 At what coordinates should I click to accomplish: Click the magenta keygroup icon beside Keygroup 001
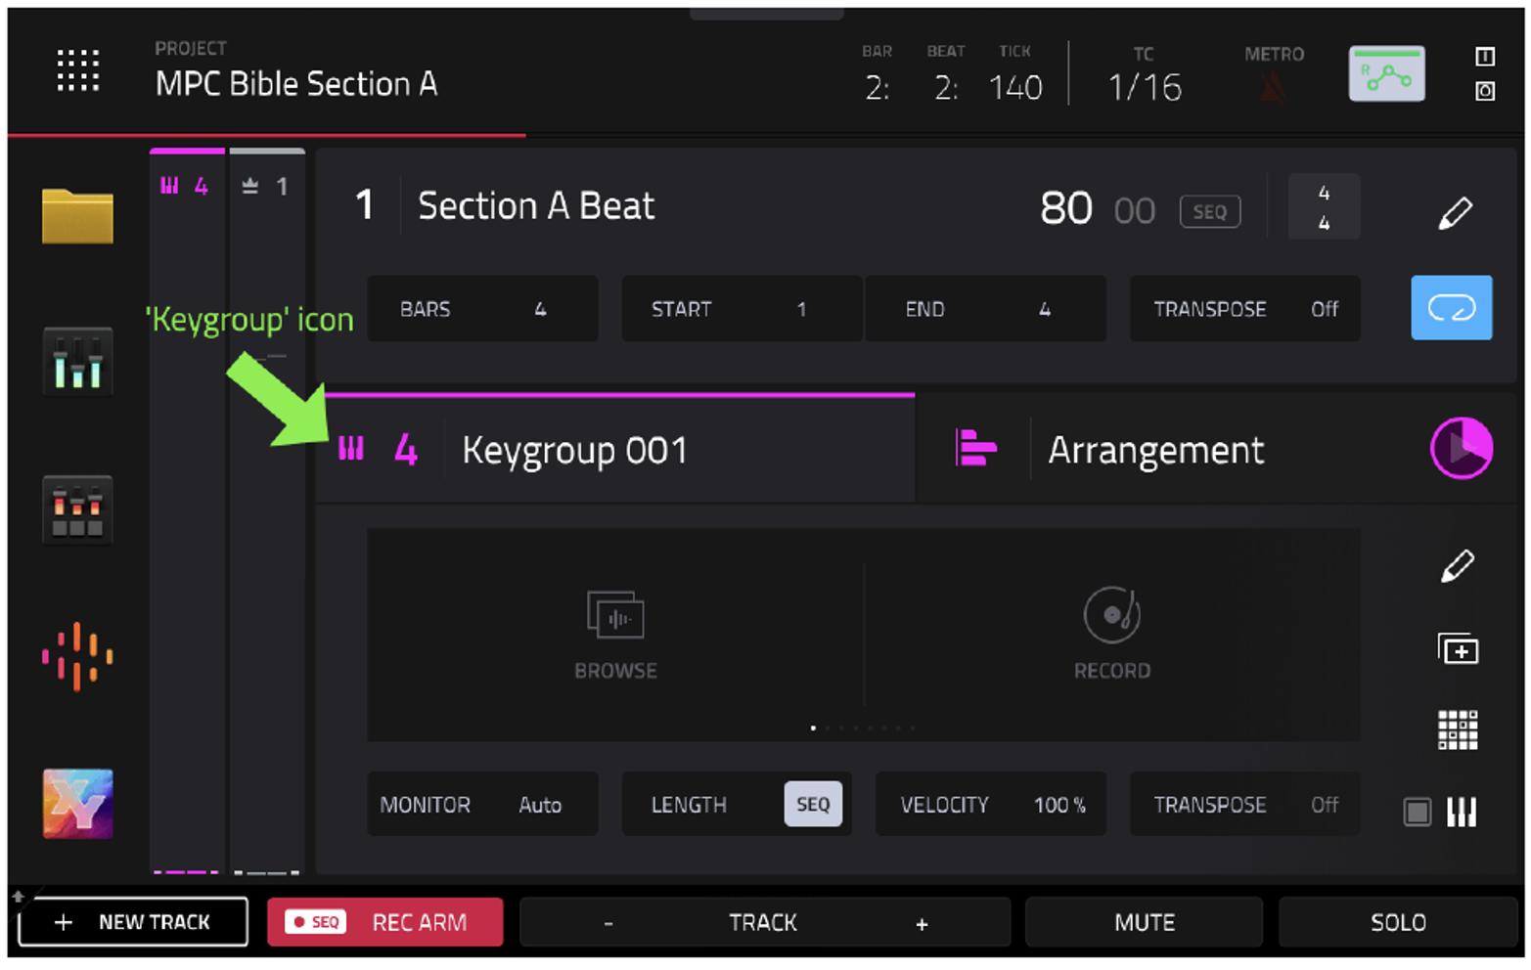(351, 449)
